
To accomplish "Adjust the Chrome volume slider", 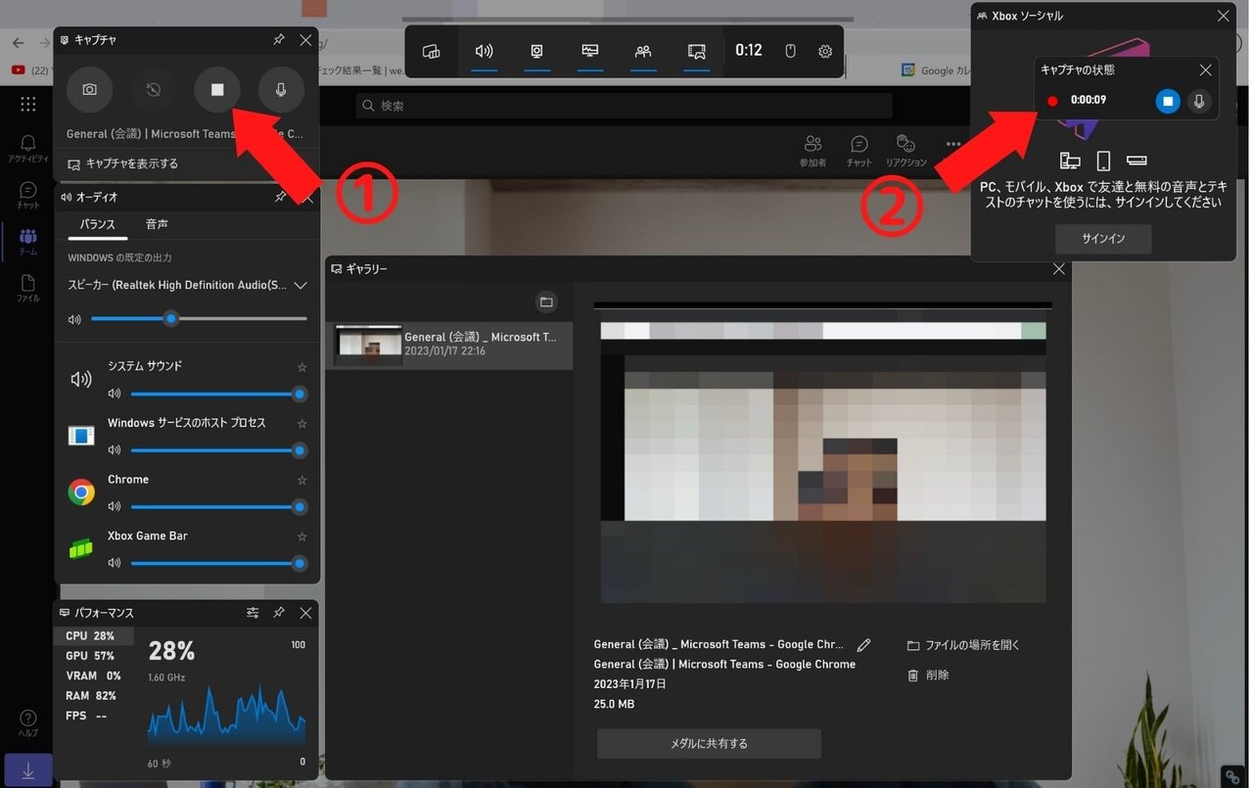I will pyautogui.click(x=215, y=507).
